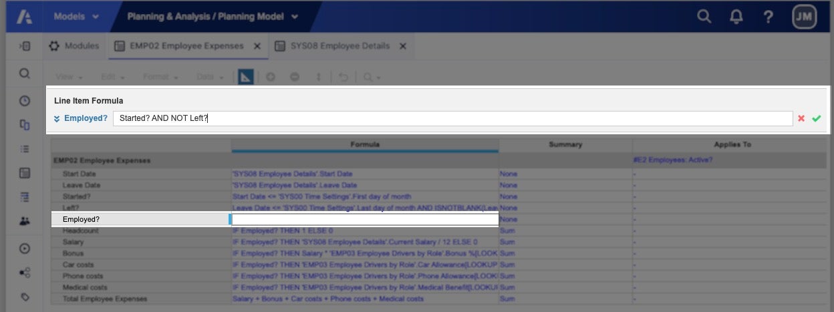Open the Data menu

coord(209,77)
